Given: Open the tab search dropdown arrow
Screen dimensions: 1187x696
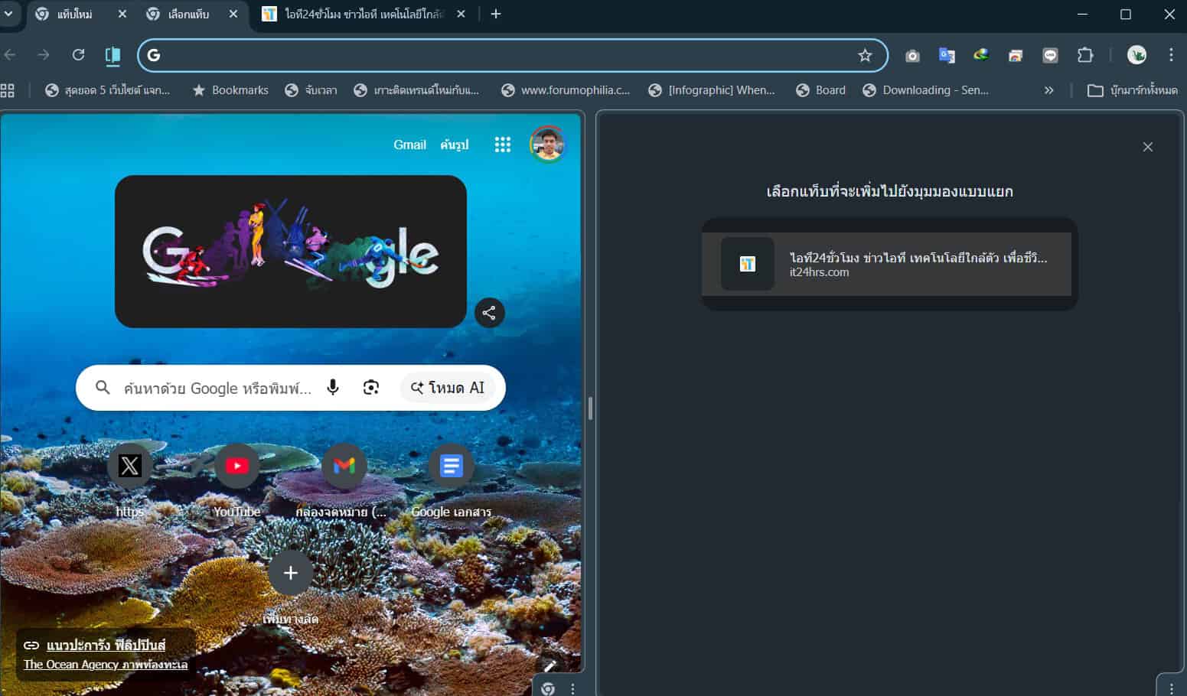Looking at the screenshot, I should [x=8, y=14].
